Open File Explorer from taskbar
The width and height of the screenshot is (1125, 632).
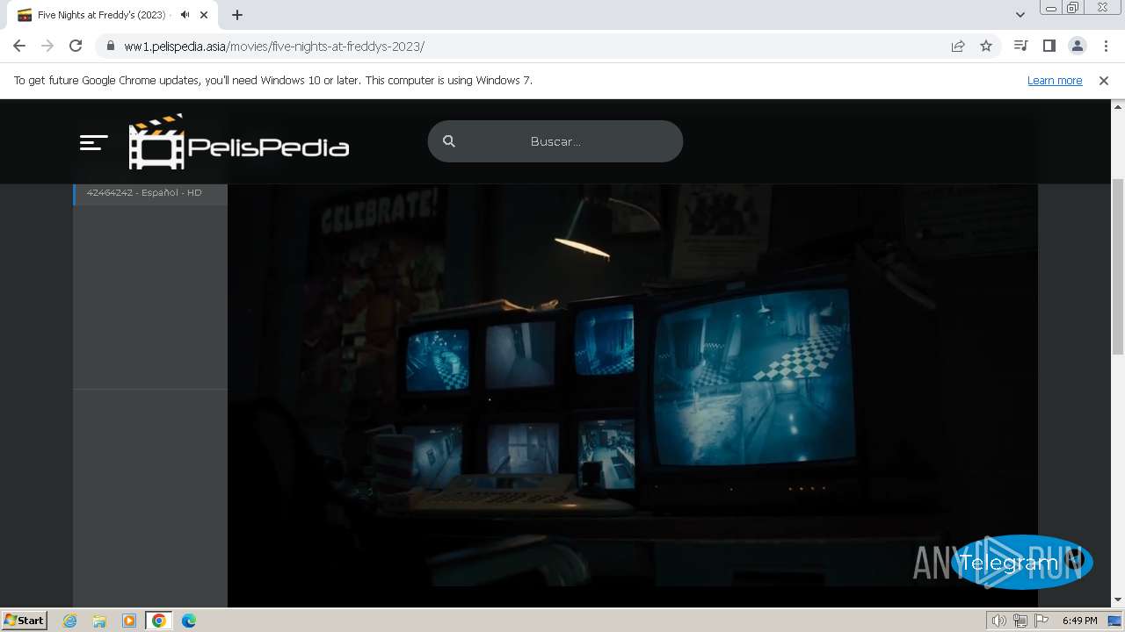click(99, 621)
